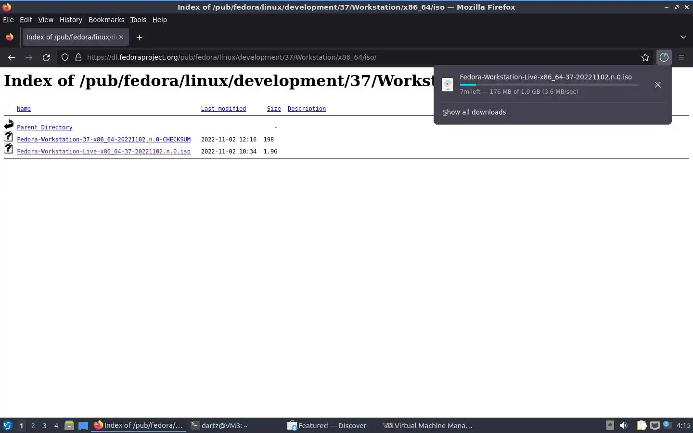
Task: Click the 1.9G size value
Action: point(270,152)
